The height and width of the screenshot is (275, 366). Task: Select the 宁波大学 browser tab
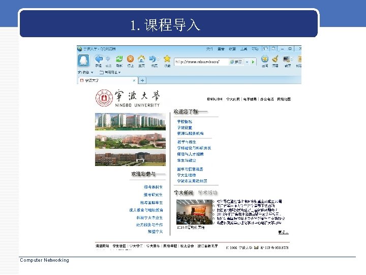108,80
